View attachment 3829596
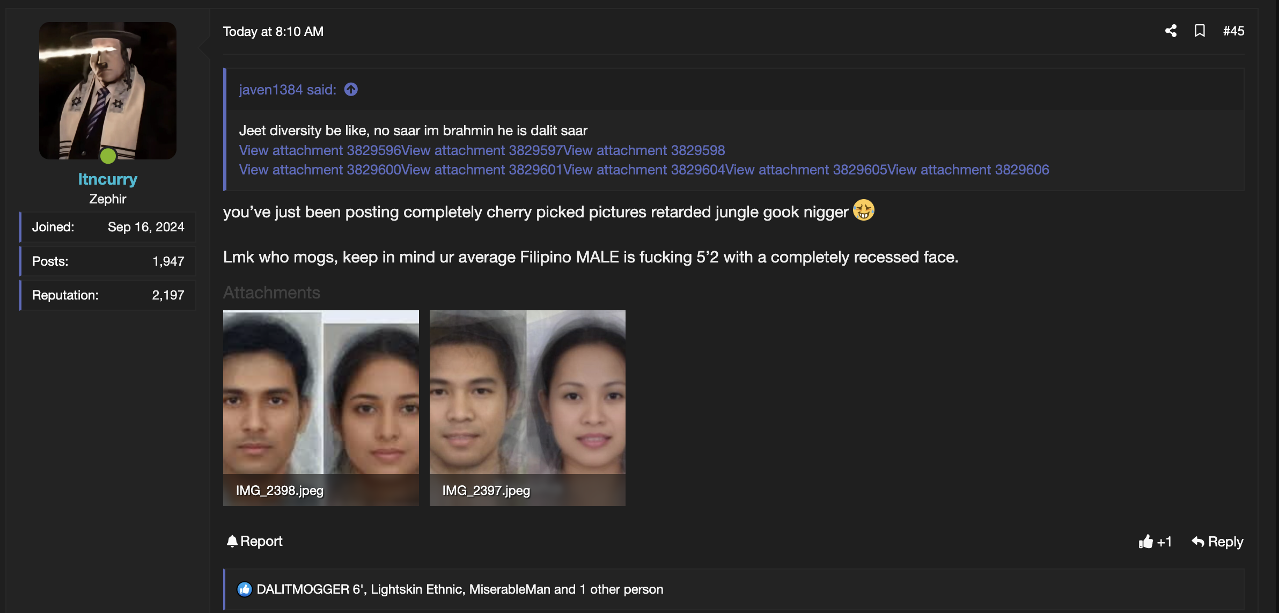Screen dimensions: 1279x613 pyautogui.click(x=320, y=150)
